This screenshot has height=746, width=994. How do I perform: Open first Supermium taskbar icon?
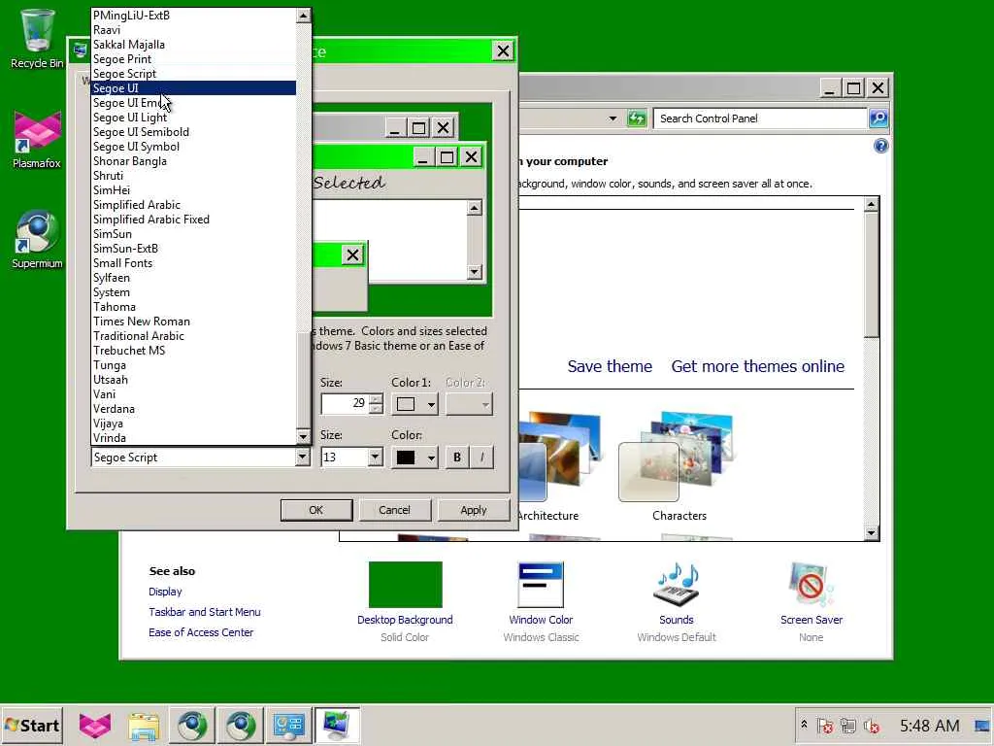[x=192, y=725]
